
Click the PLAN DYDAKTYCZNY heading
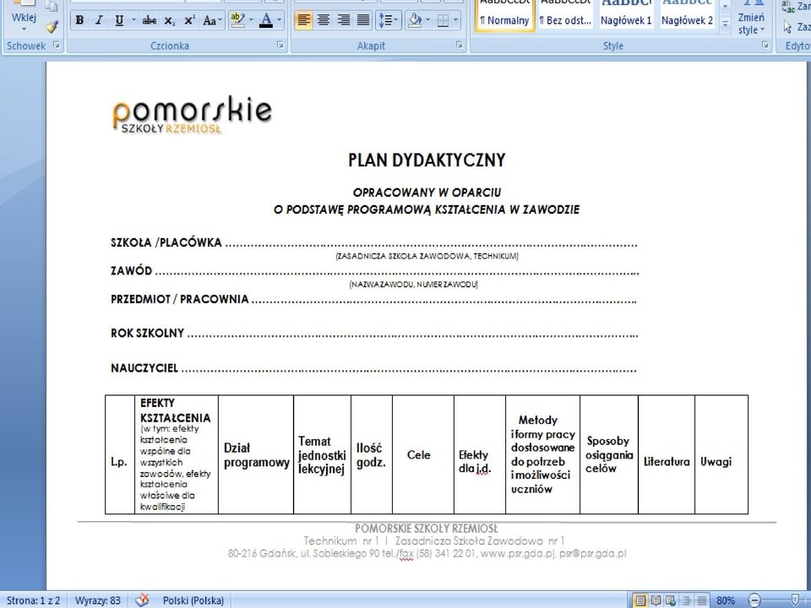coord(427,160)
